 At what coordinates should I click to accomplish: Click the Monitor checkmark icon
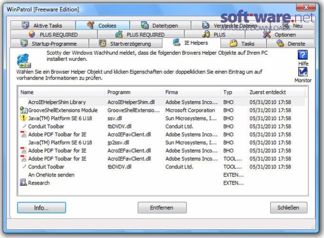coord(303,72)
